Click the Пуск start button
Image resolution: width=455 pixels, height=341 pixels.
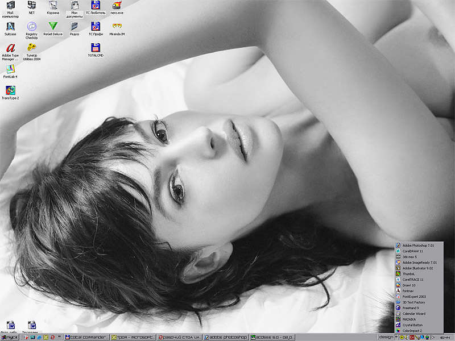point(10,337)
